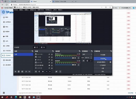
Task: Click 开始直播 (Start Streaming) button
Action: [x=103, y=55]
